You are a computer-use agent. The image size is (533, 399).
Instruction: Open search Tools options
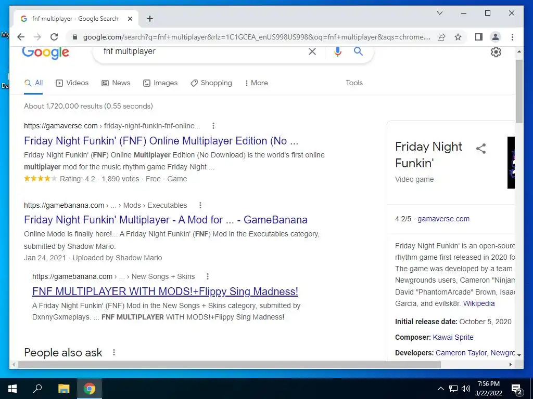click(x=354, y=83)
